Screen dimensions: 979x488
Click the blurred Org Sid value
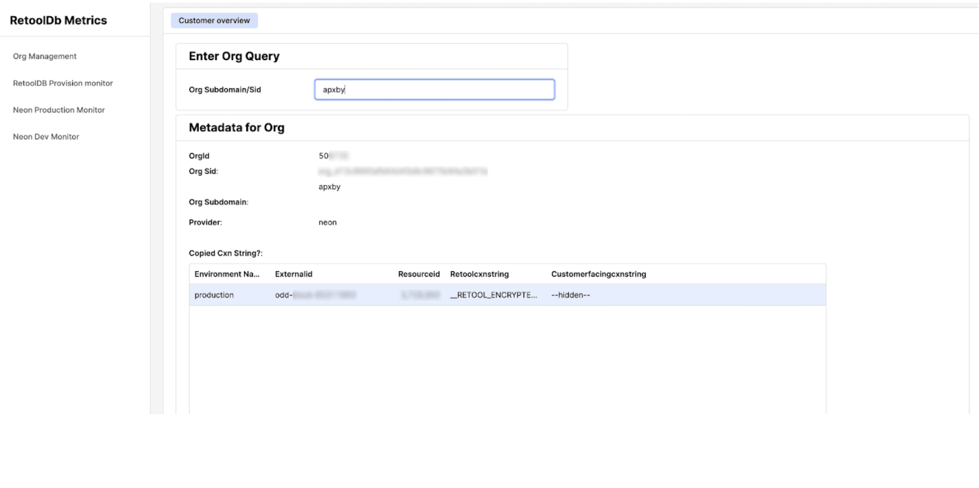coord(402,172)
